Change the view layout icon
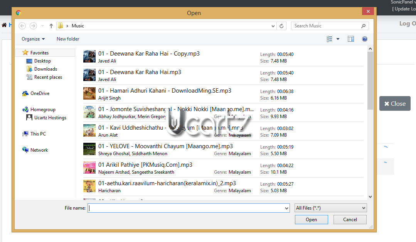 (329, 39)
